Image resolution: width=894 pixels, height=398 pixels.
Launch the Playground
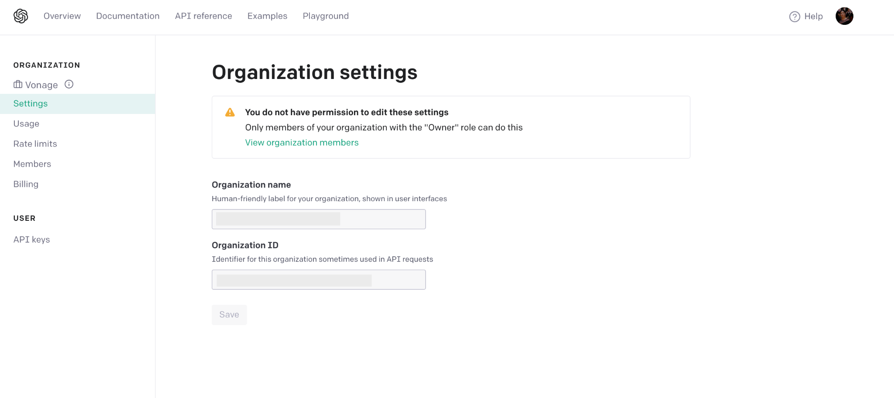[x=326, y=16]
